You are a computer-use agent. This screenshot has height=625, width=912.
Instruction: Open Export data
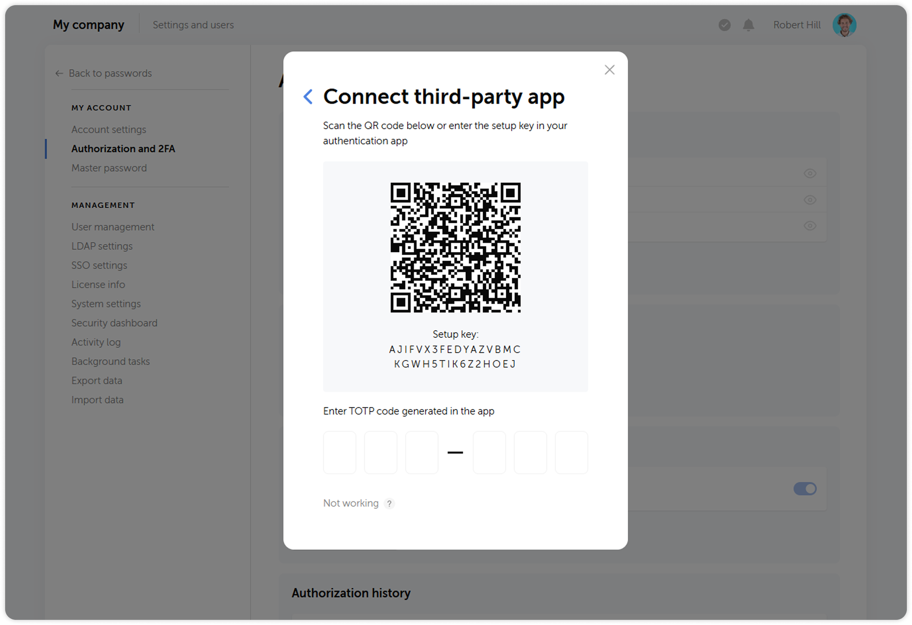[x=97, y=381]
